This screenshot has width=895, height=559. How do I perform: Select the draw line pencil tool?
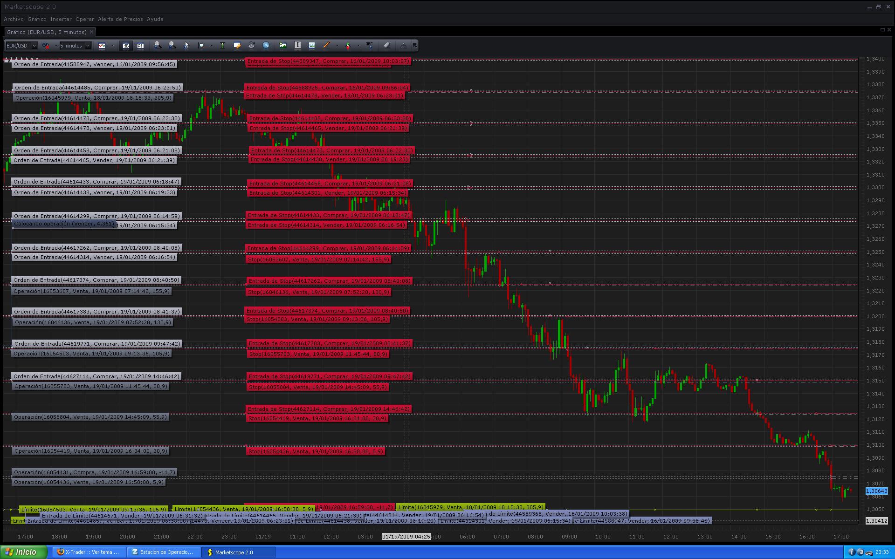pyautogui.click(x=326, y=45)
